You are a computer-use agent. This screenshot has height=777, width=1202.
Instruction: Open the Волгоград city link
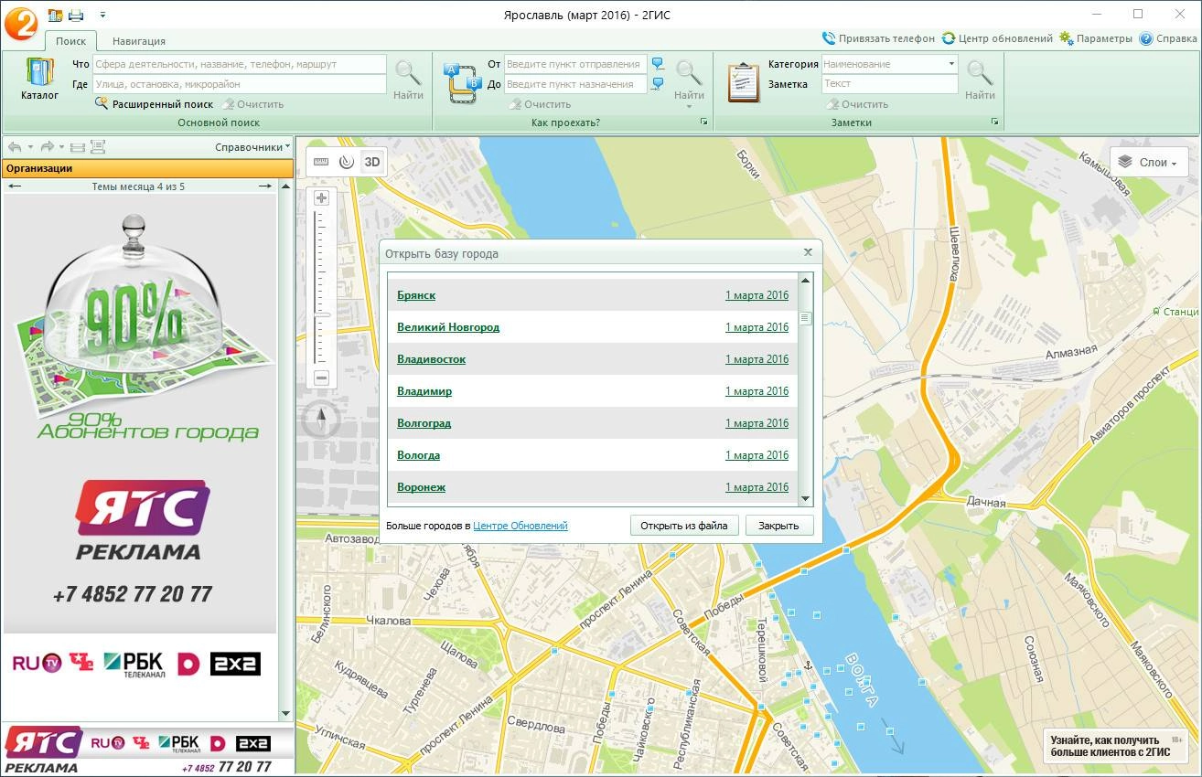pyautogui.click(x=424, y=423)
